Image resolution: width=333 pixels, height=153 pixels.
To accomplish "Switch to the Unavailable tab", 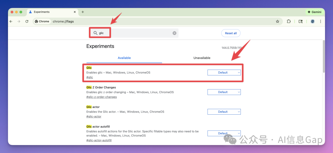I will 202,58.
